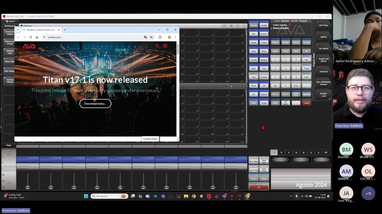Click Clear key on Titan keypad
382x214 pixels.
click(306, 77)
